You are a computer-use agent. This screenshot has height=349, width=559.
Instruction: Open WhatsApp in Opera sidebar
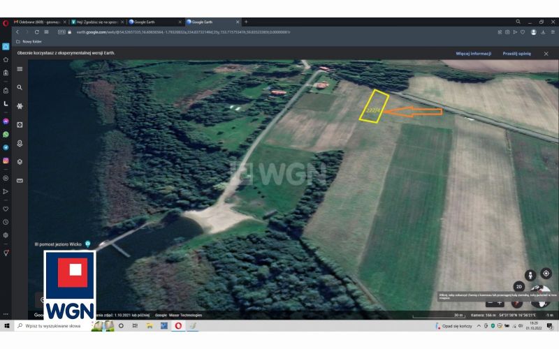pyautogui.click(x=6, y=134)
